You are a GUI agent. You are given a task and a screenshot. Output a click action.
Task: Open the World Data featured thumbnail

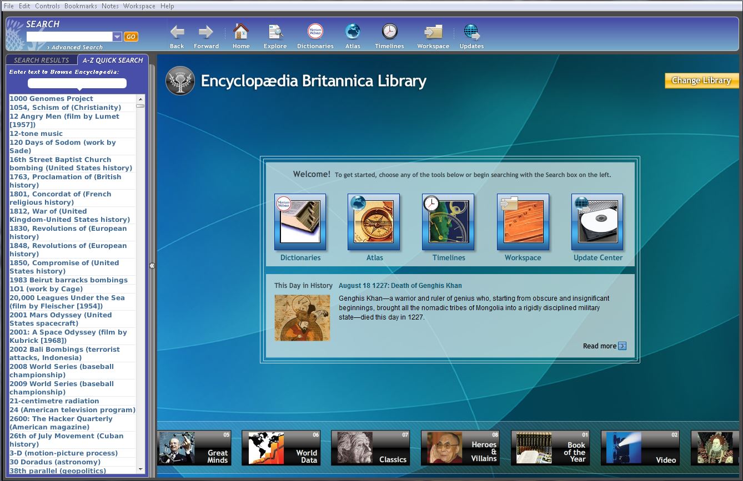point(281,448)
